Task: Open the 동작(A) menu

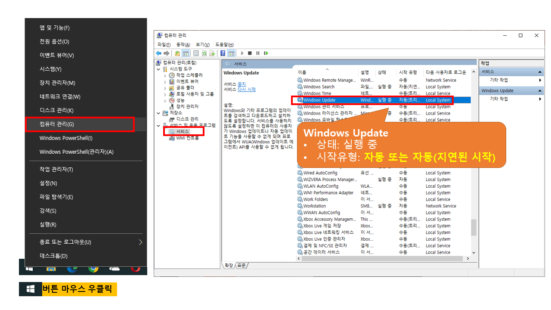Action: click(183, 45)
